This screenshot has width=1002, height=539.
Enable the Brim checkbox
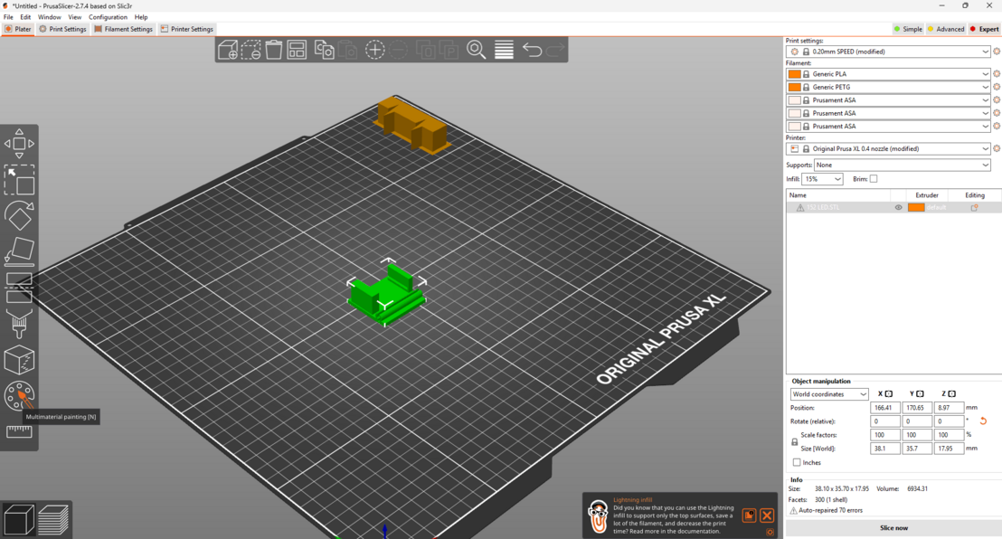(873, 178)
